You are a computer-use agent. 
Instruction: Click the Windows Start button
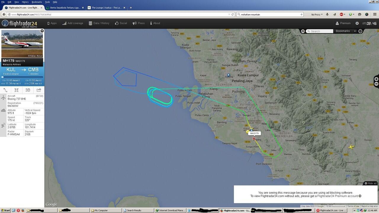pyautogui.click(x=5, y=210)
